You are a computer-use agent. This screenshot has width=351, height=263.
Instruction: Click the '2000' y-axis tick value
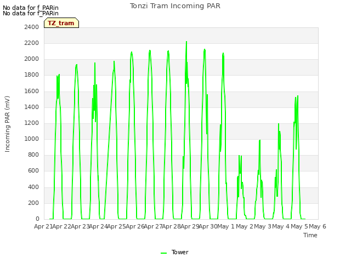coord(32,59)
